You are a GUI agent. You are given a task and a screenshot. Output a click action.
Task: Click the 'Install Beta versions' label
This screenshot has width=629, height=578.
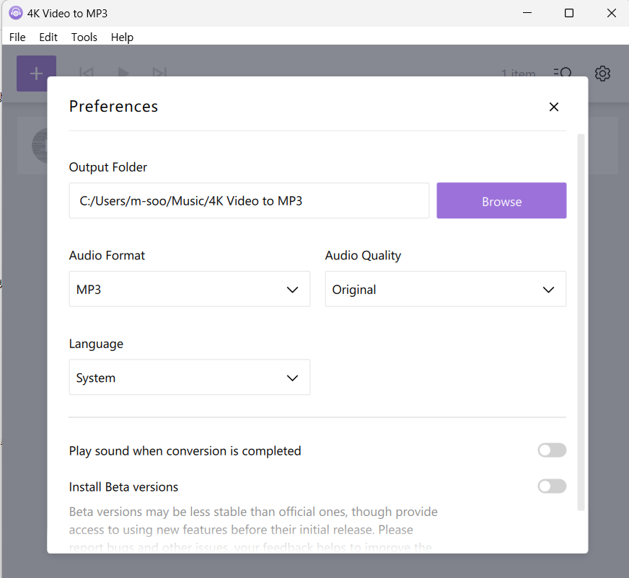[x=123, y=487]
